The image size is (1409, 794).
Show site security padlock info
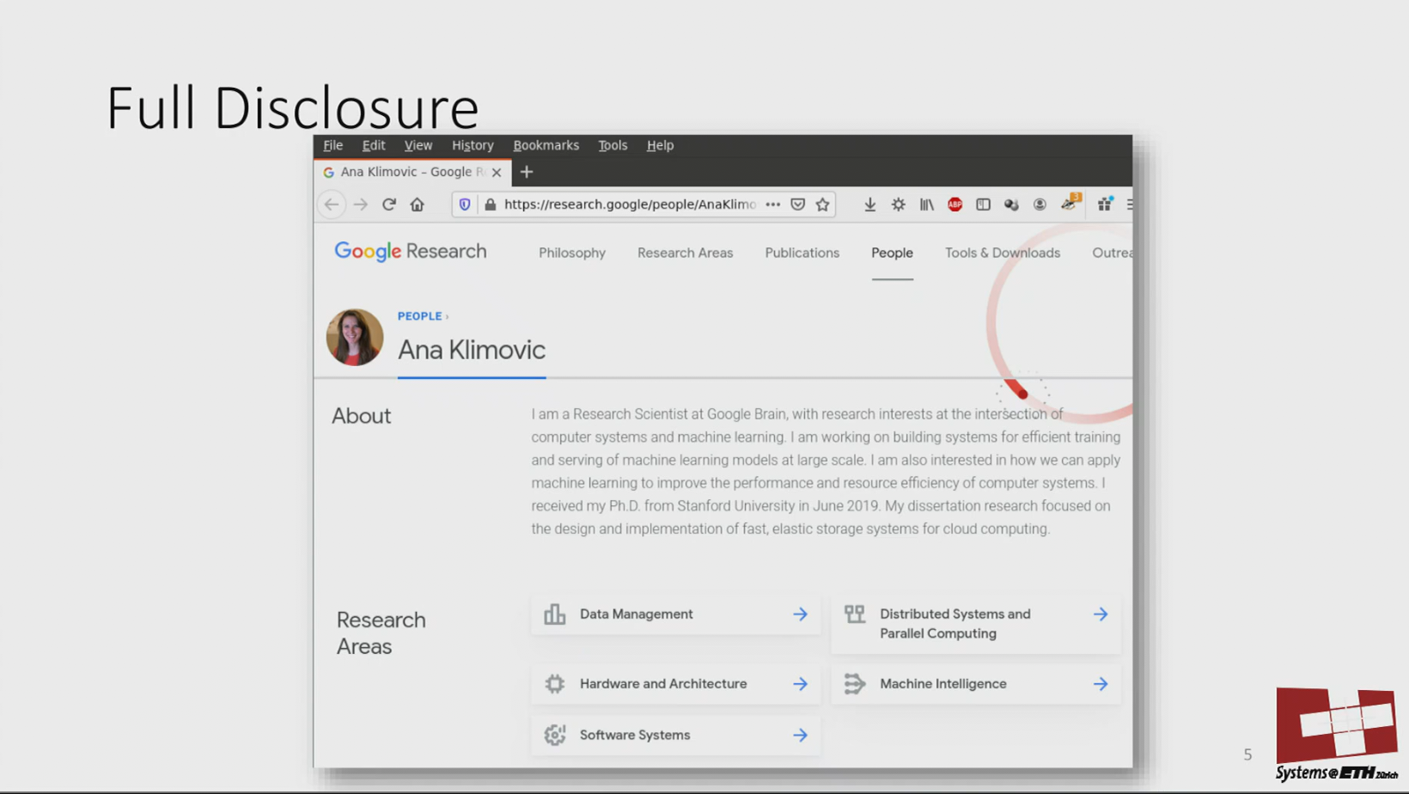[491, 205]
